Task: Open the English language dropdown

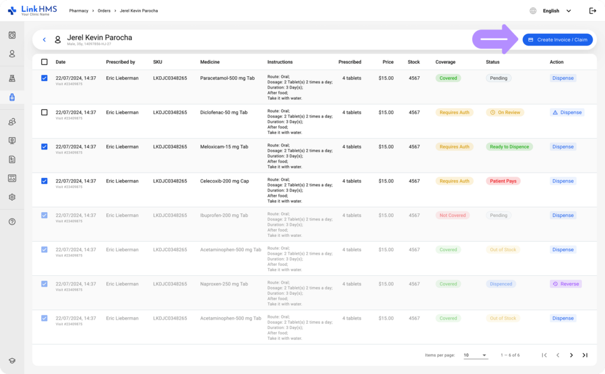Action: point(557,11)
